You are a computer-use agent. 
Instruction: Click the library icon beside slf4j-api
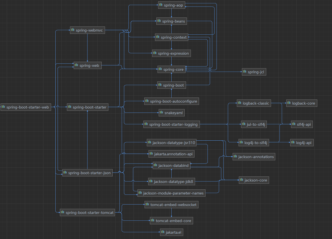point(294,124)
